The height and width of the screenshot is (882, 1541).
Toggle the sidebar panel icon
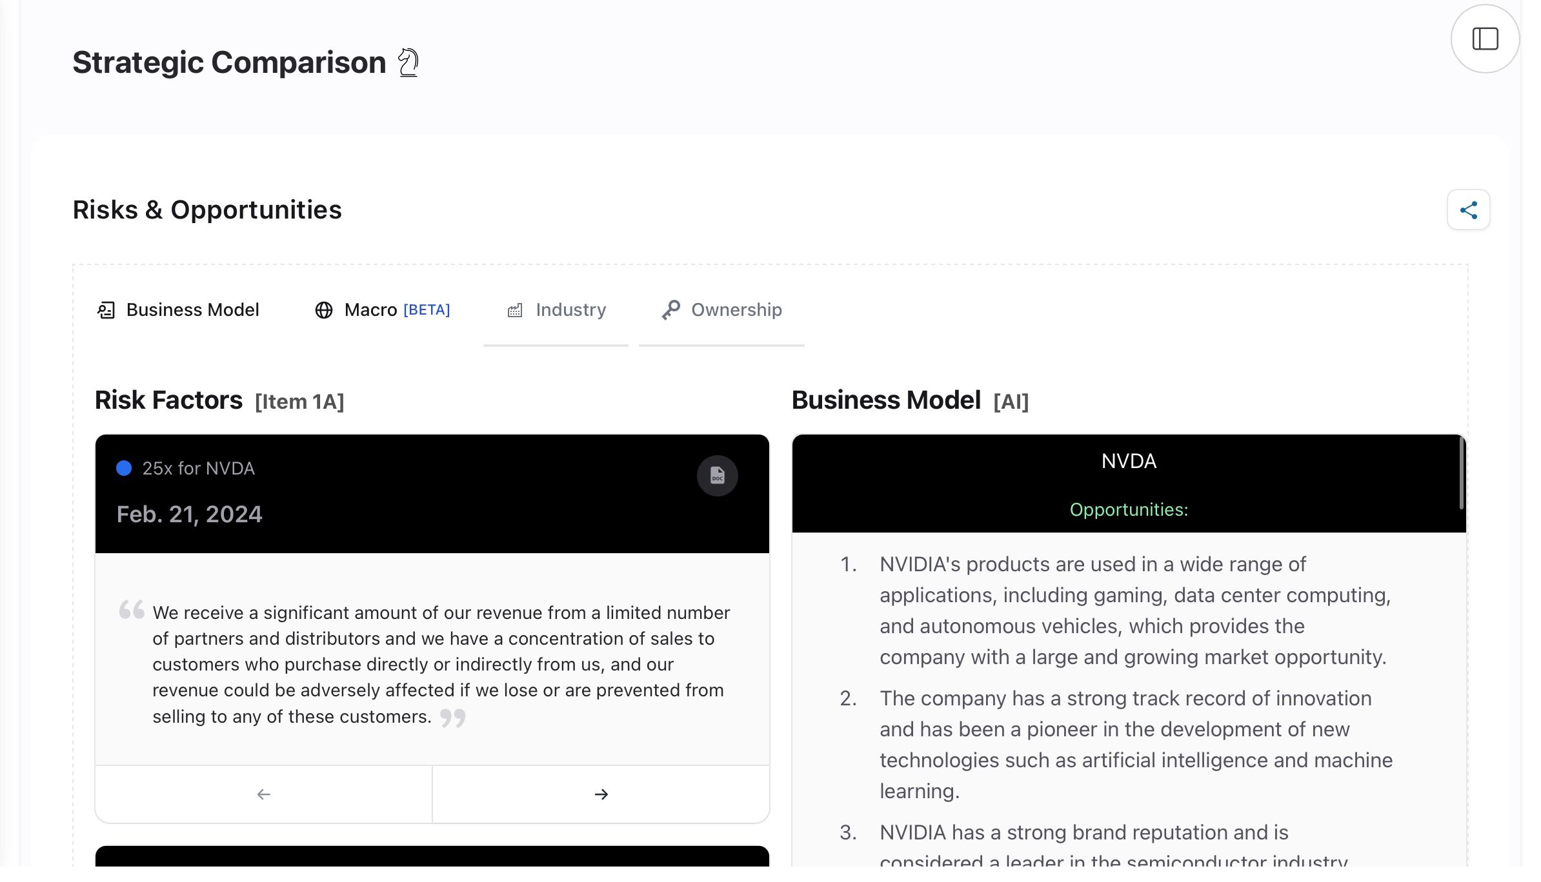pos(1485,39)
